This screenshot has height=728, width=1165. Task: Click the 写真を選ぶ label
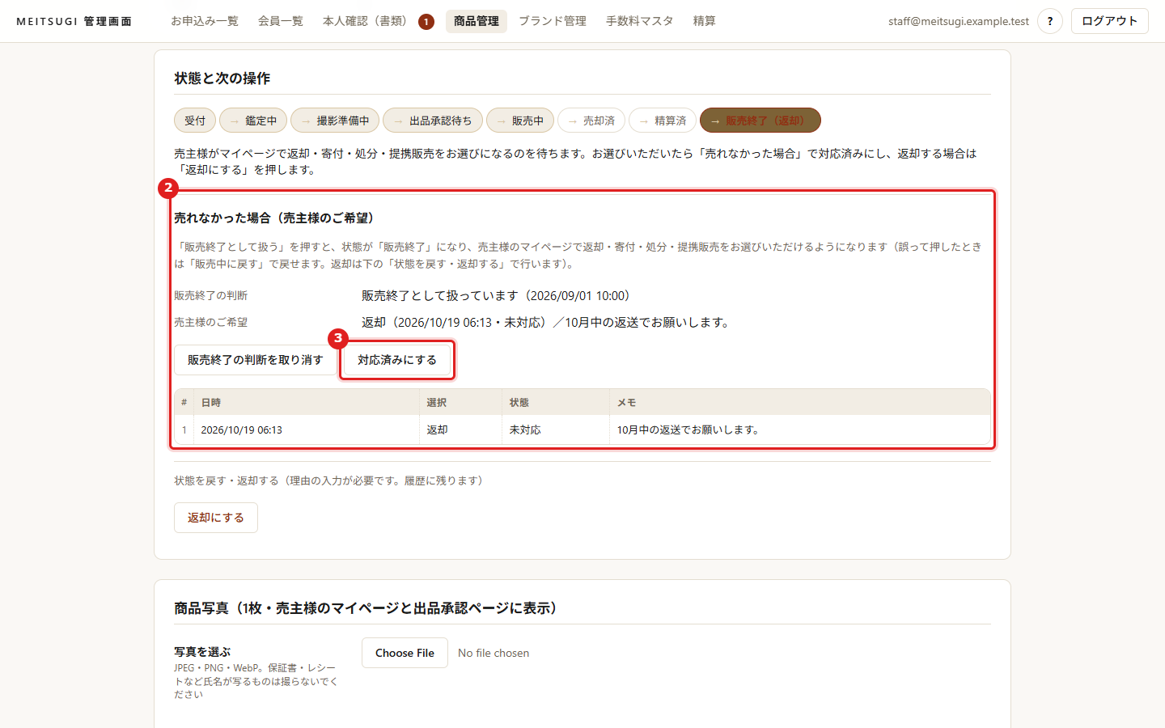pyautogui.click(x=202, y=652)
